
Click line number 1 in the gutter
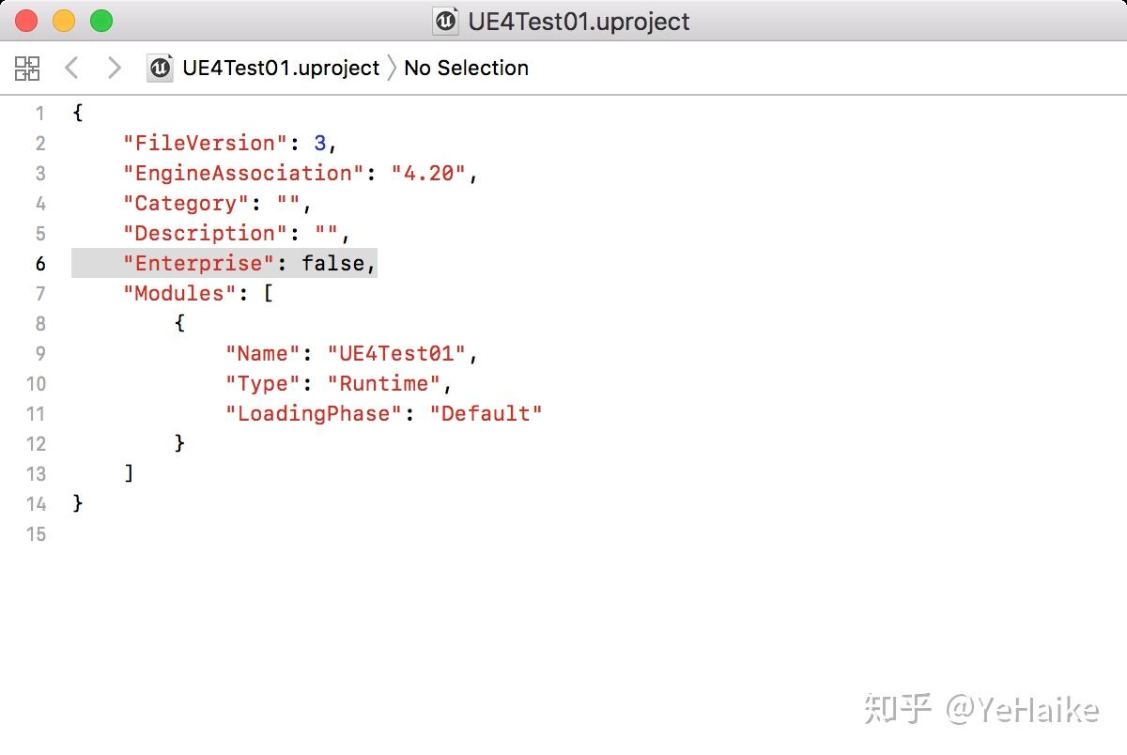pos(39,114)
